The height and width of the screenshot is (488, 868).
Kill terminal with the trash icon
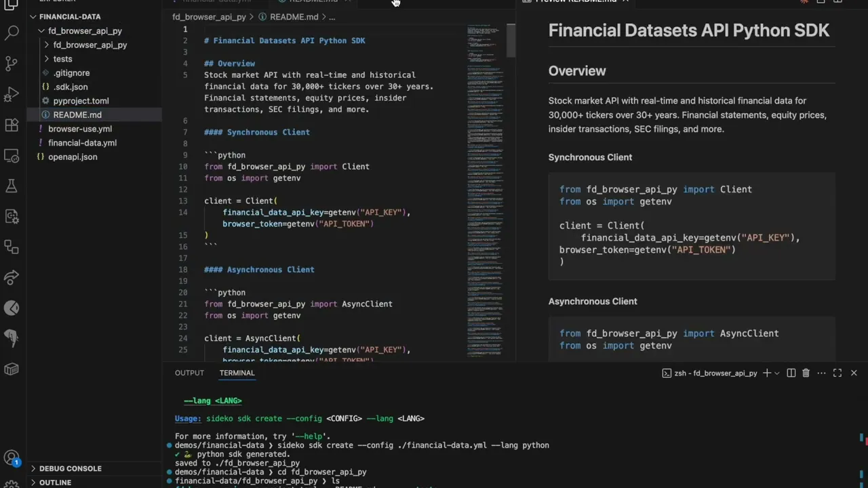point(806,373)
